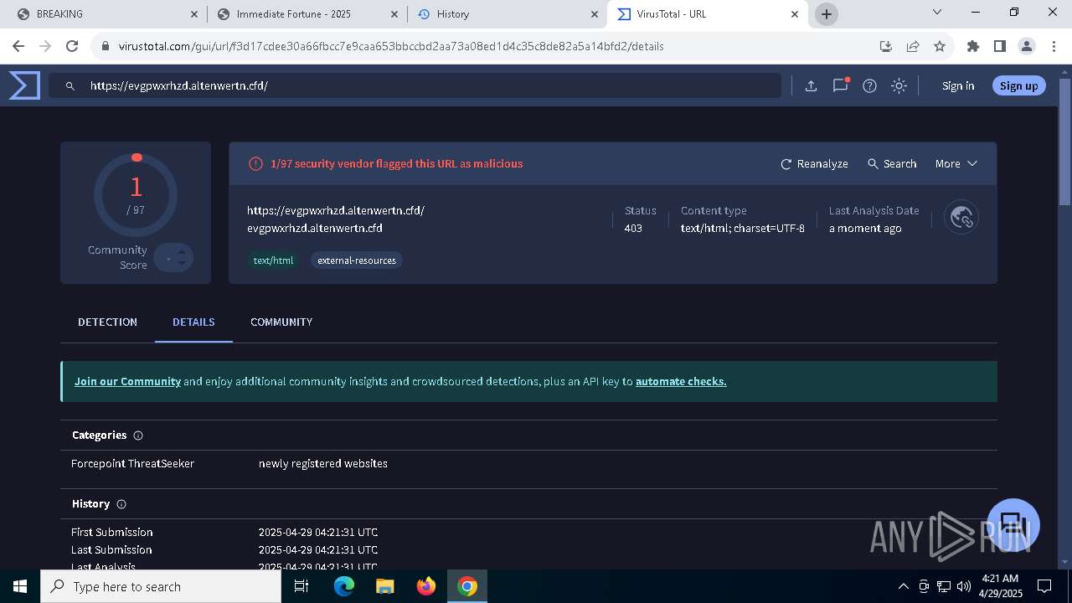
Task: Open the floating chat support button
Action: [1013, 525]
